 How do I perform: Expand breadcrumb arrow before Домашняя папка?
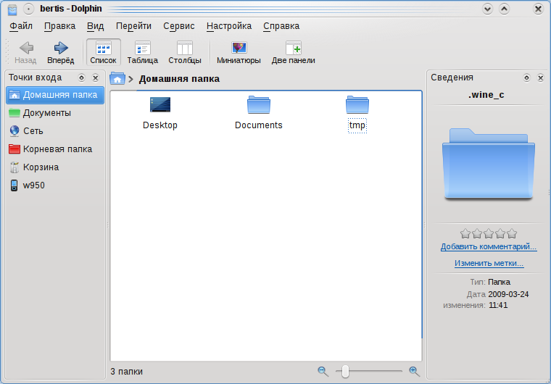pyautogui.click(x=130, y=79)
